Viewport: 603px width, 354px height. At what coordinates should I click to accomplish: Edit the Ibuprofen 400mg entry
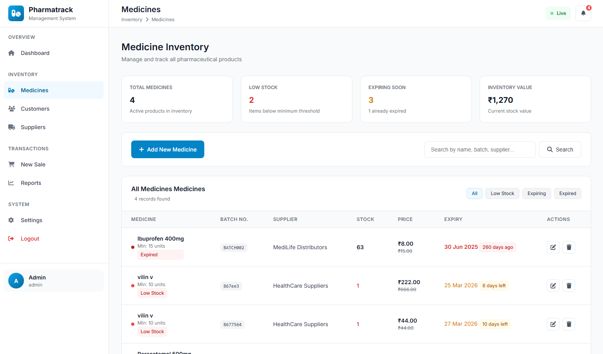click(553, 247)
